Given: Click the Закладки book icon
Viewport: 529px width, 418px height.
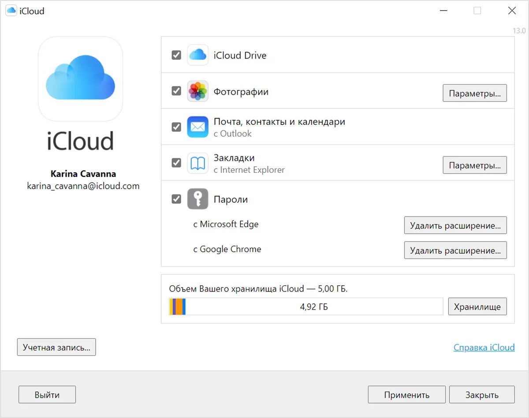Looking at the screenshot, I should point(197,163).
